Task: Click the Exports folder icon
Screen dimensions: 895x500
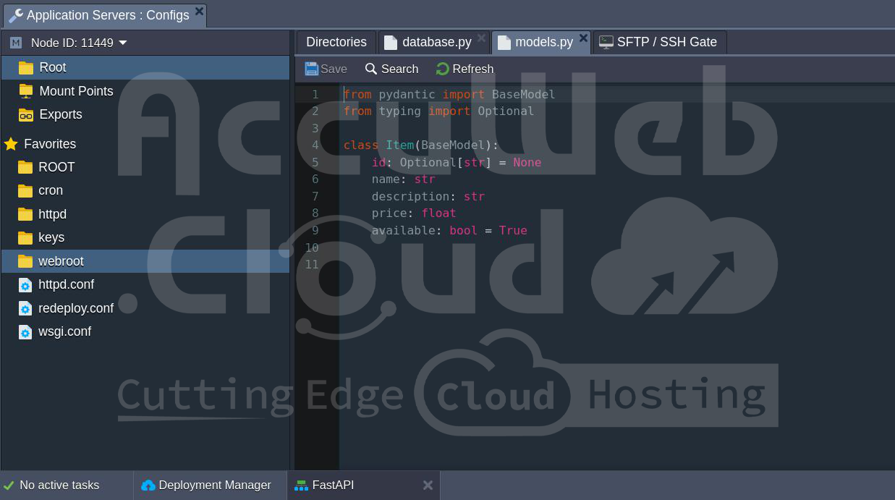Action: tap(26, 114)
